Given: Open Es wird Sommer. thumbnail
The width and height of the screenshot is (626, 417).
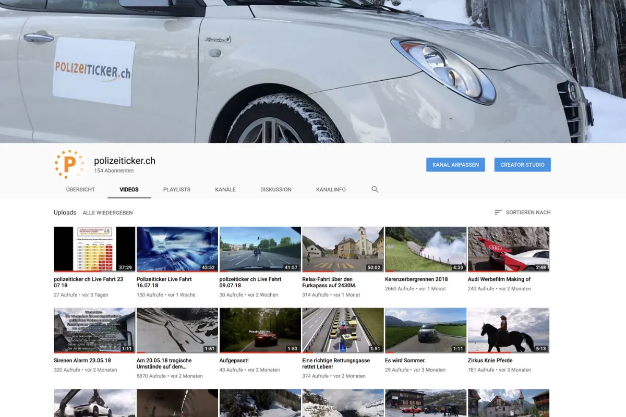Looking at the screenshot, I should click(426, 330).
